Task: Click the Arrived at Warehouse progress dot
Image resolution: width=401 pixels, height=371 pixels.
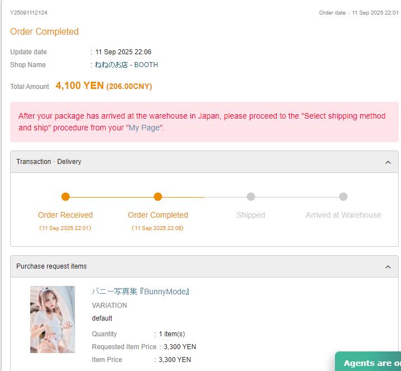Action: [343, 197]
